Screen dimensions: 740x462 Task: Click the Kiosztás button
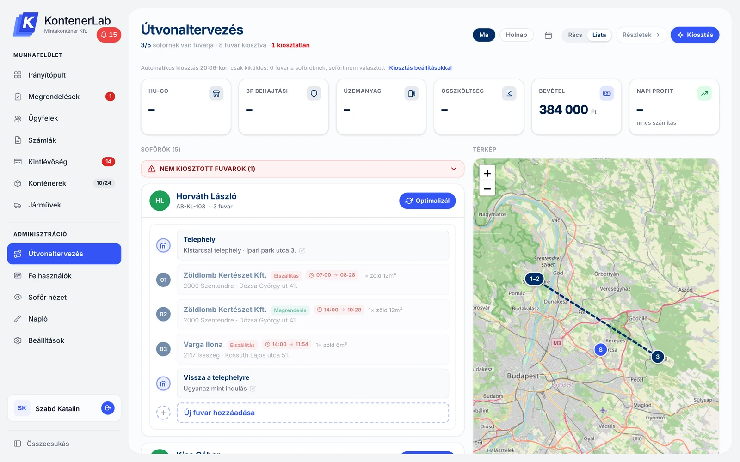pyautogui.click(x=695, y=35)
